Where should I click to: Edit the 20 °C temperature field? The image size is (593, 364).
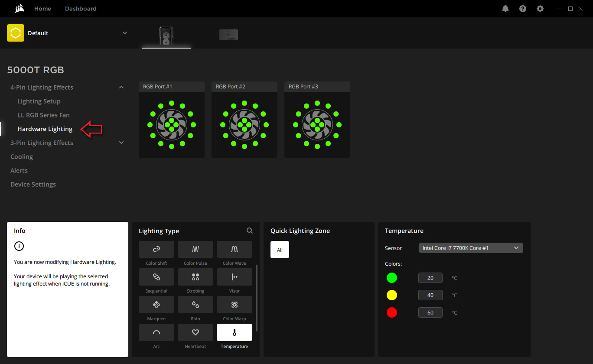(430, 278)
